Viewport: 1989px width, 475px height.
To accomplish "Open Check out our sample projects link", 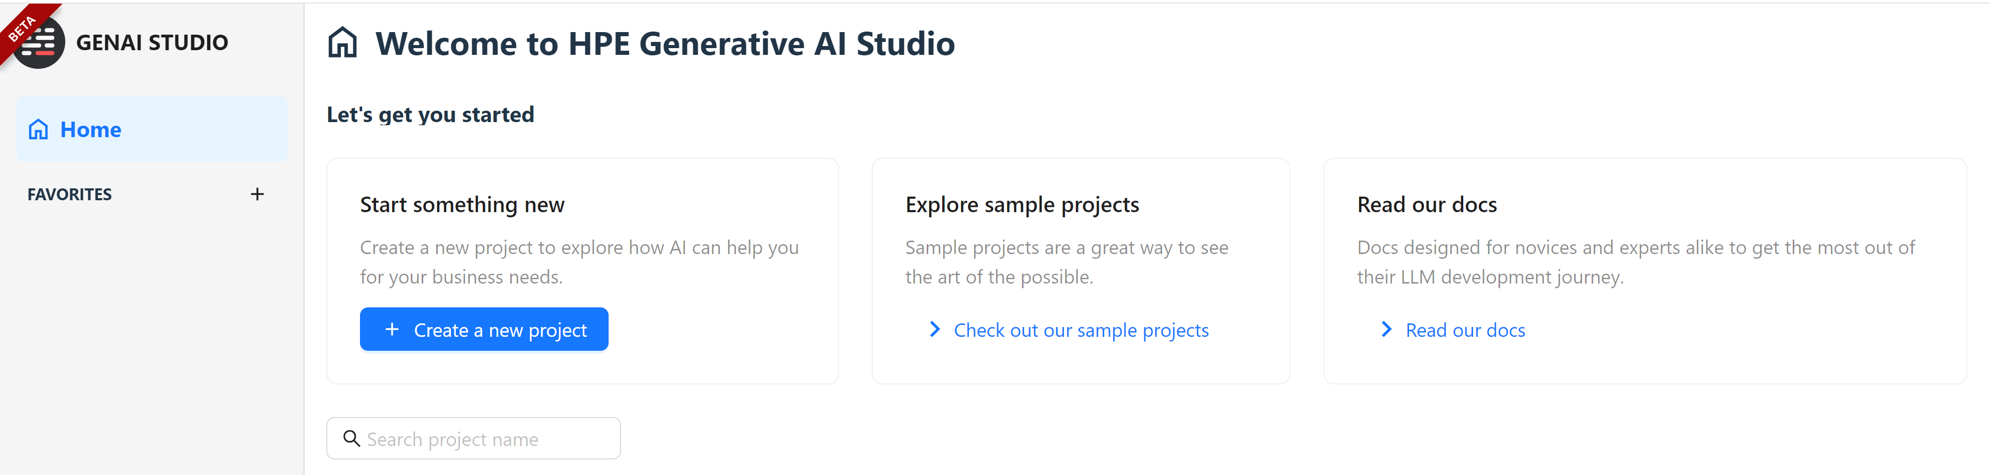I will (x=1070, y=330).
